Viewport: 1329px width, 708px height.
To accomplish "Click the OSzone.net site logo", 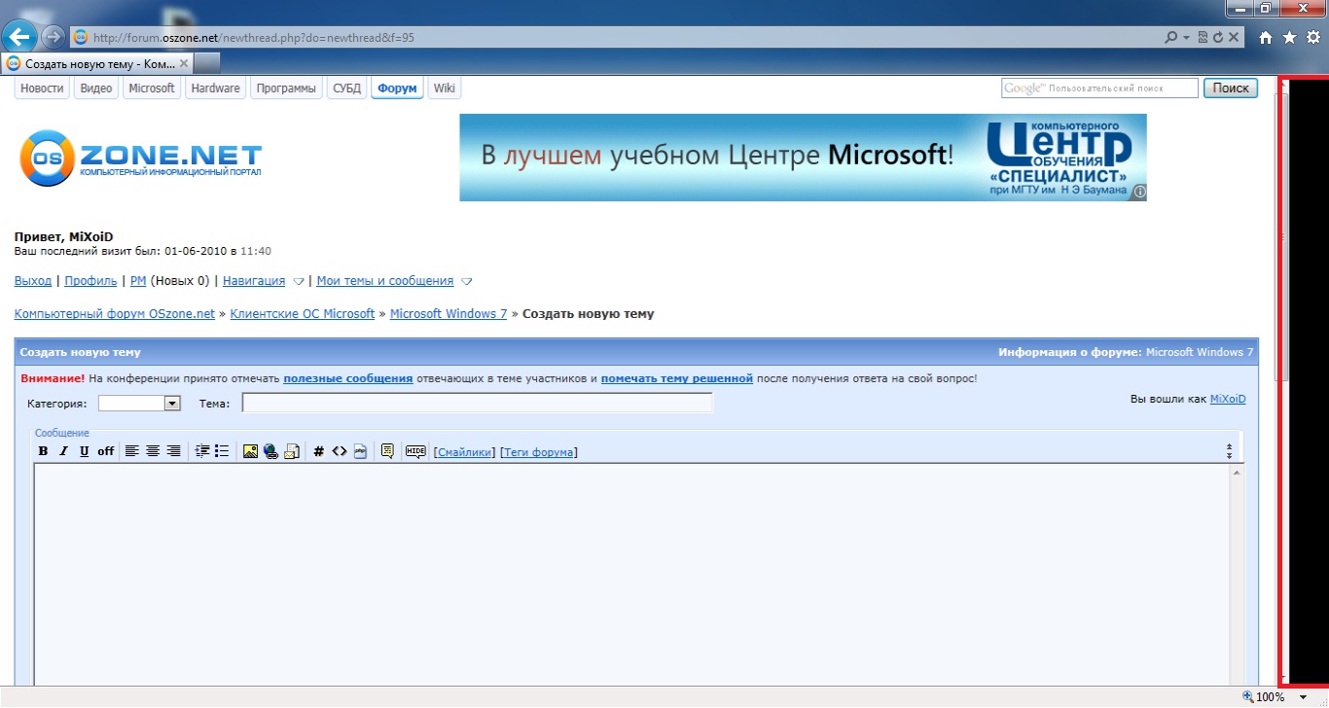I will click(x=141, y=158).
